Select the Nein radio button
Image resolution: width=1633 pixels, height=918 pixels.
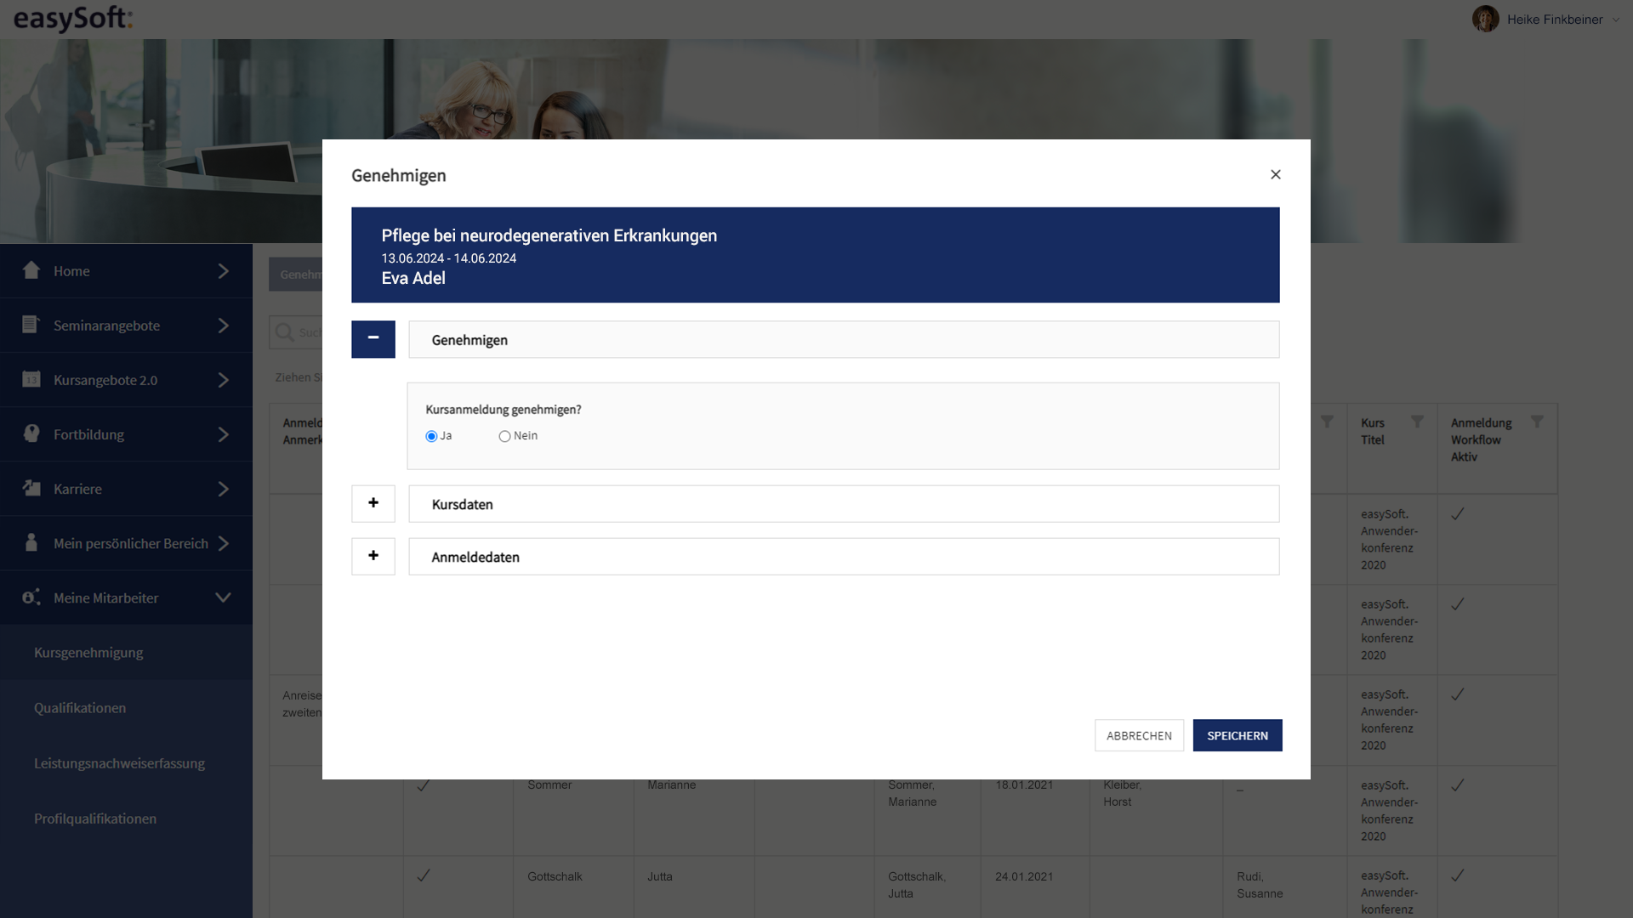tap(504, 436)
